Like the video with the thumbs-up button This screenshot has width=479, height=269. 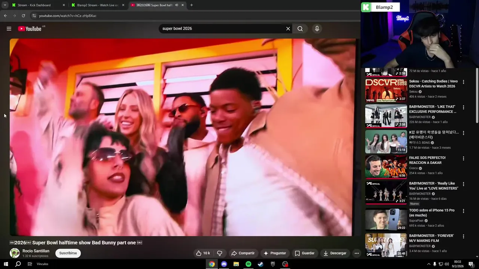(203, 253)
